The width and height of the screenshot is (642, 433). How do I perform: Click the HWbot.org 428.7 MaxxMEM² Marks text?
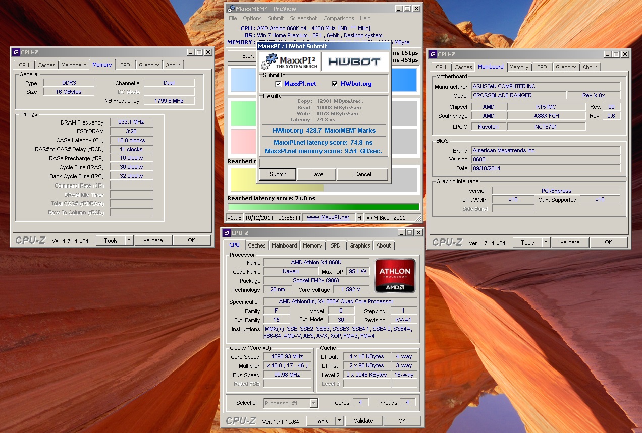(324, 131)
